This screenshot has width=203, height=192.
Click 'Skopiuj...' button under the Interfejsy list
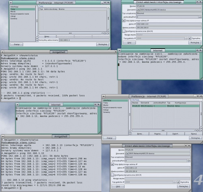[158, 134]
